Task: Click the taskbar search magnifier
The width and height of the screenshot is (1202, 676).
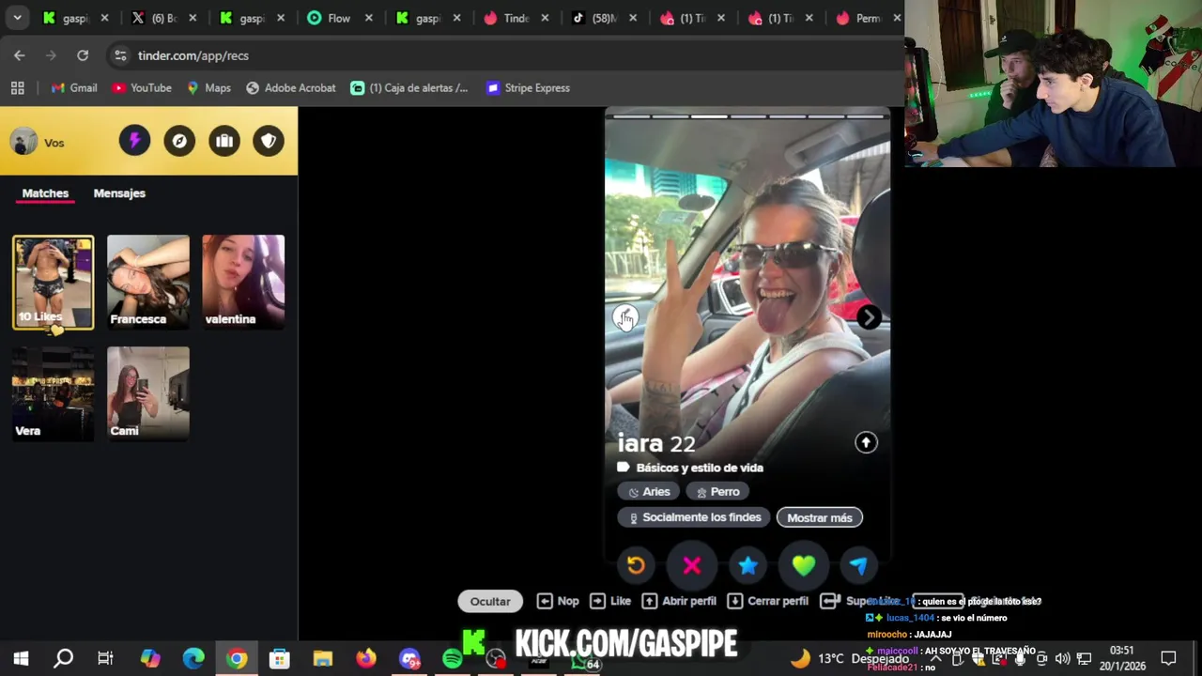Action: click(63, 658)
